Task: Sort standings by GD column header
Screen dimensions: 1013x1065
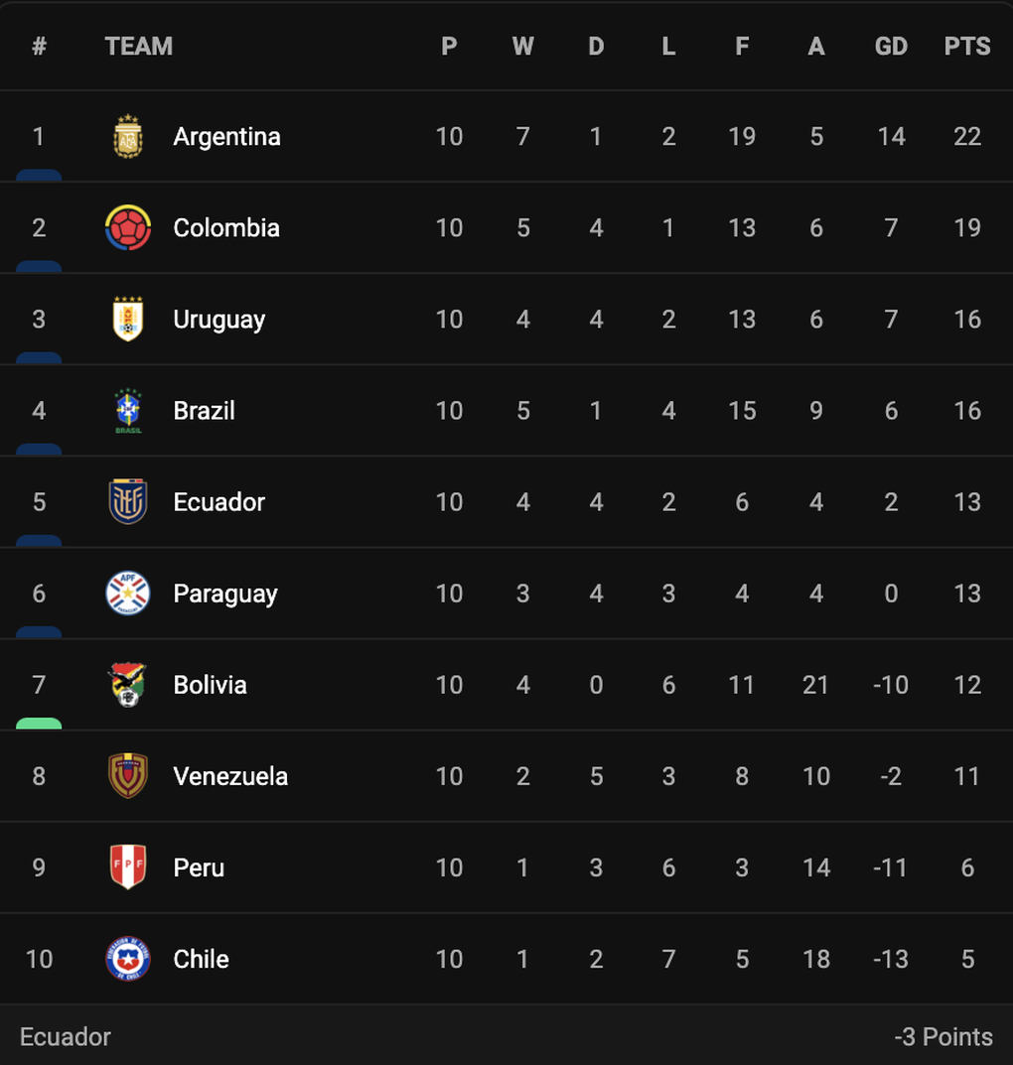Action: (891, 47)
